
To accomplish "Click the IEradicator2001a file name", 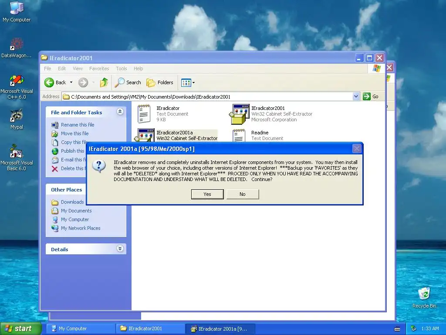I will [x=174, y=133].
